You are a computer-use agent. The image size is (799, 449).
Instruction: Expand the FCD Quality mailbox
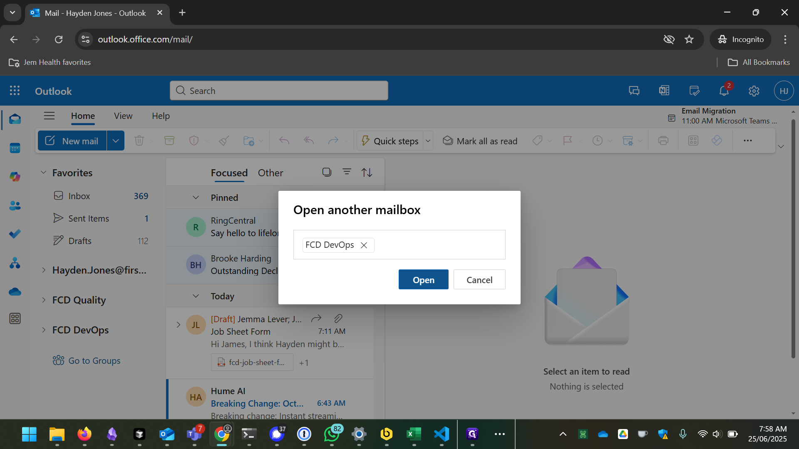(x=43, y=300)
